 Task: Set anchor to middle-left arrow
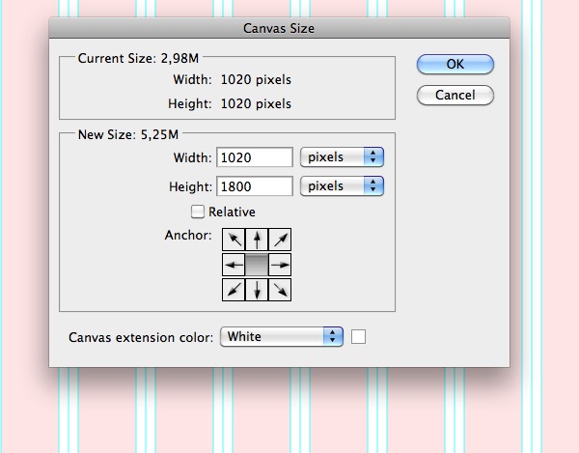click(234, 264)
